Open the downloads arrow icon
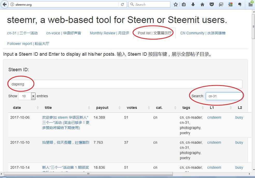This screenshot has width=255, height=178. (x=193, y=4)
